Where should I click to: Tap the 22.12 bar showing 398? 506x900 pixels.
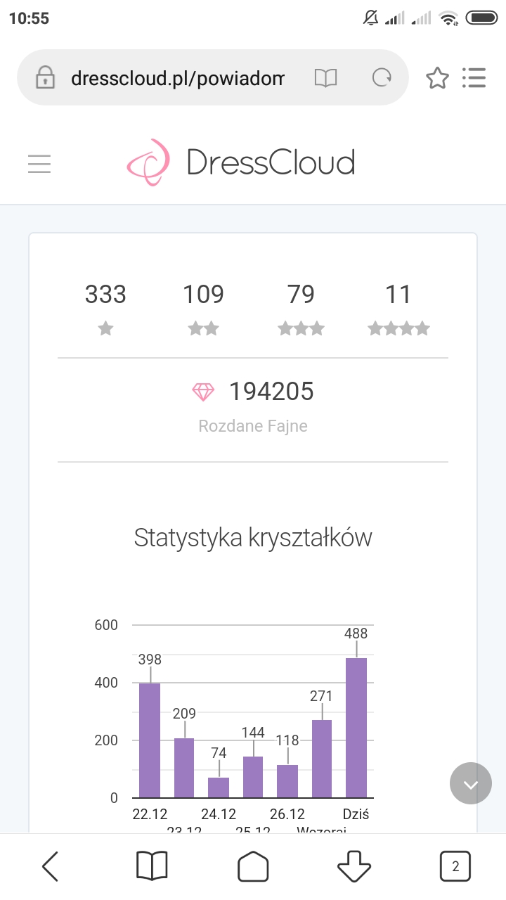tap(150, 740)
